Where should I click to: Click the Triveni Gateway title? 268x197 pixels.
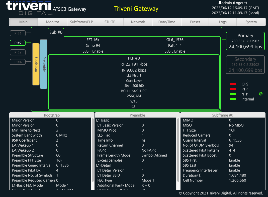coord(136,9)
